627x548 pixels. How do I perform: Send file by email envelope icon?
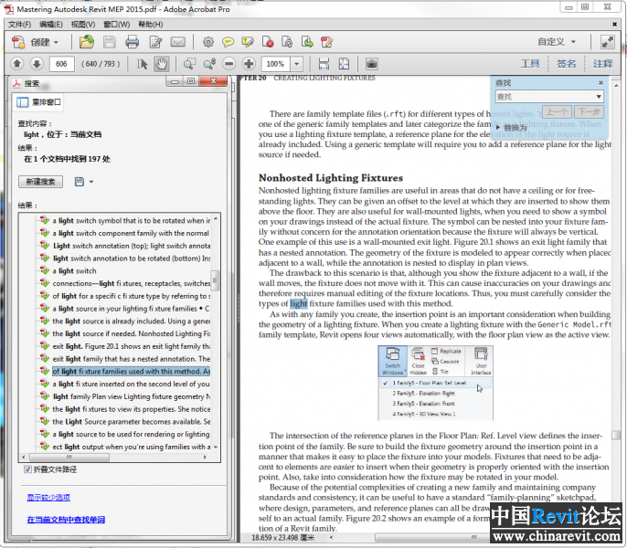click(178, 42)
